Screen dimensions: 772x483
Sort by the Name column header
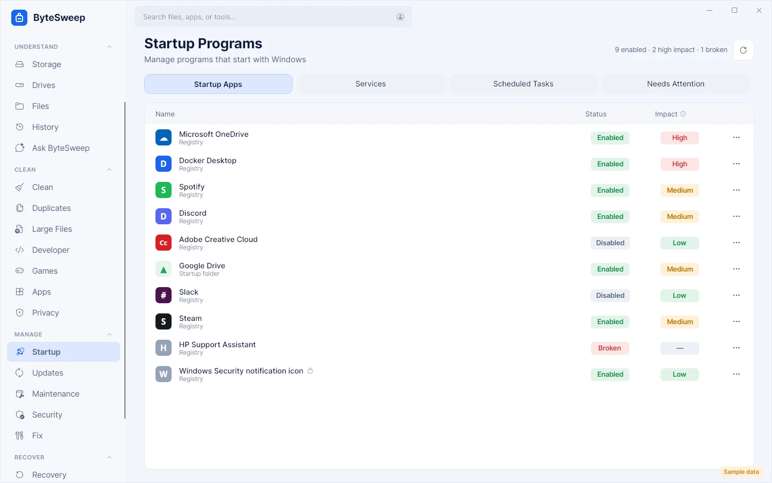click(x=165, y=114)
